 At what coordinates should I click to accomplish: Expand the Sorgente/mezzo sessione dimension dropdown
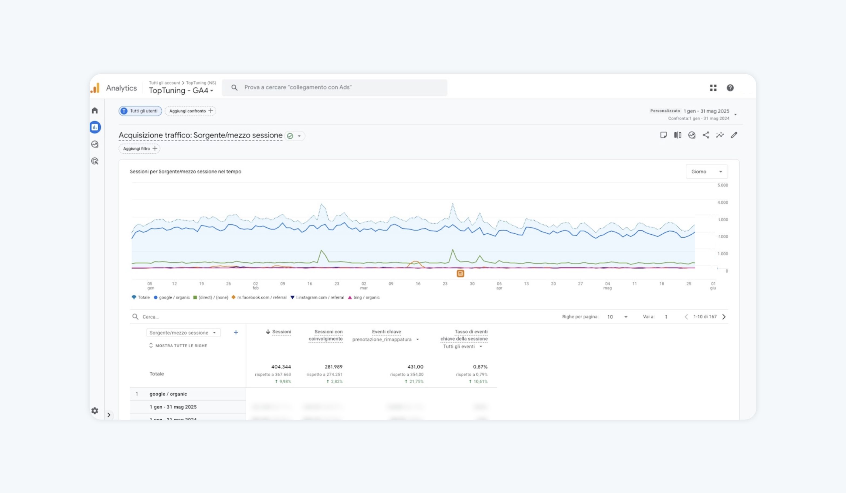click(183, 333)
